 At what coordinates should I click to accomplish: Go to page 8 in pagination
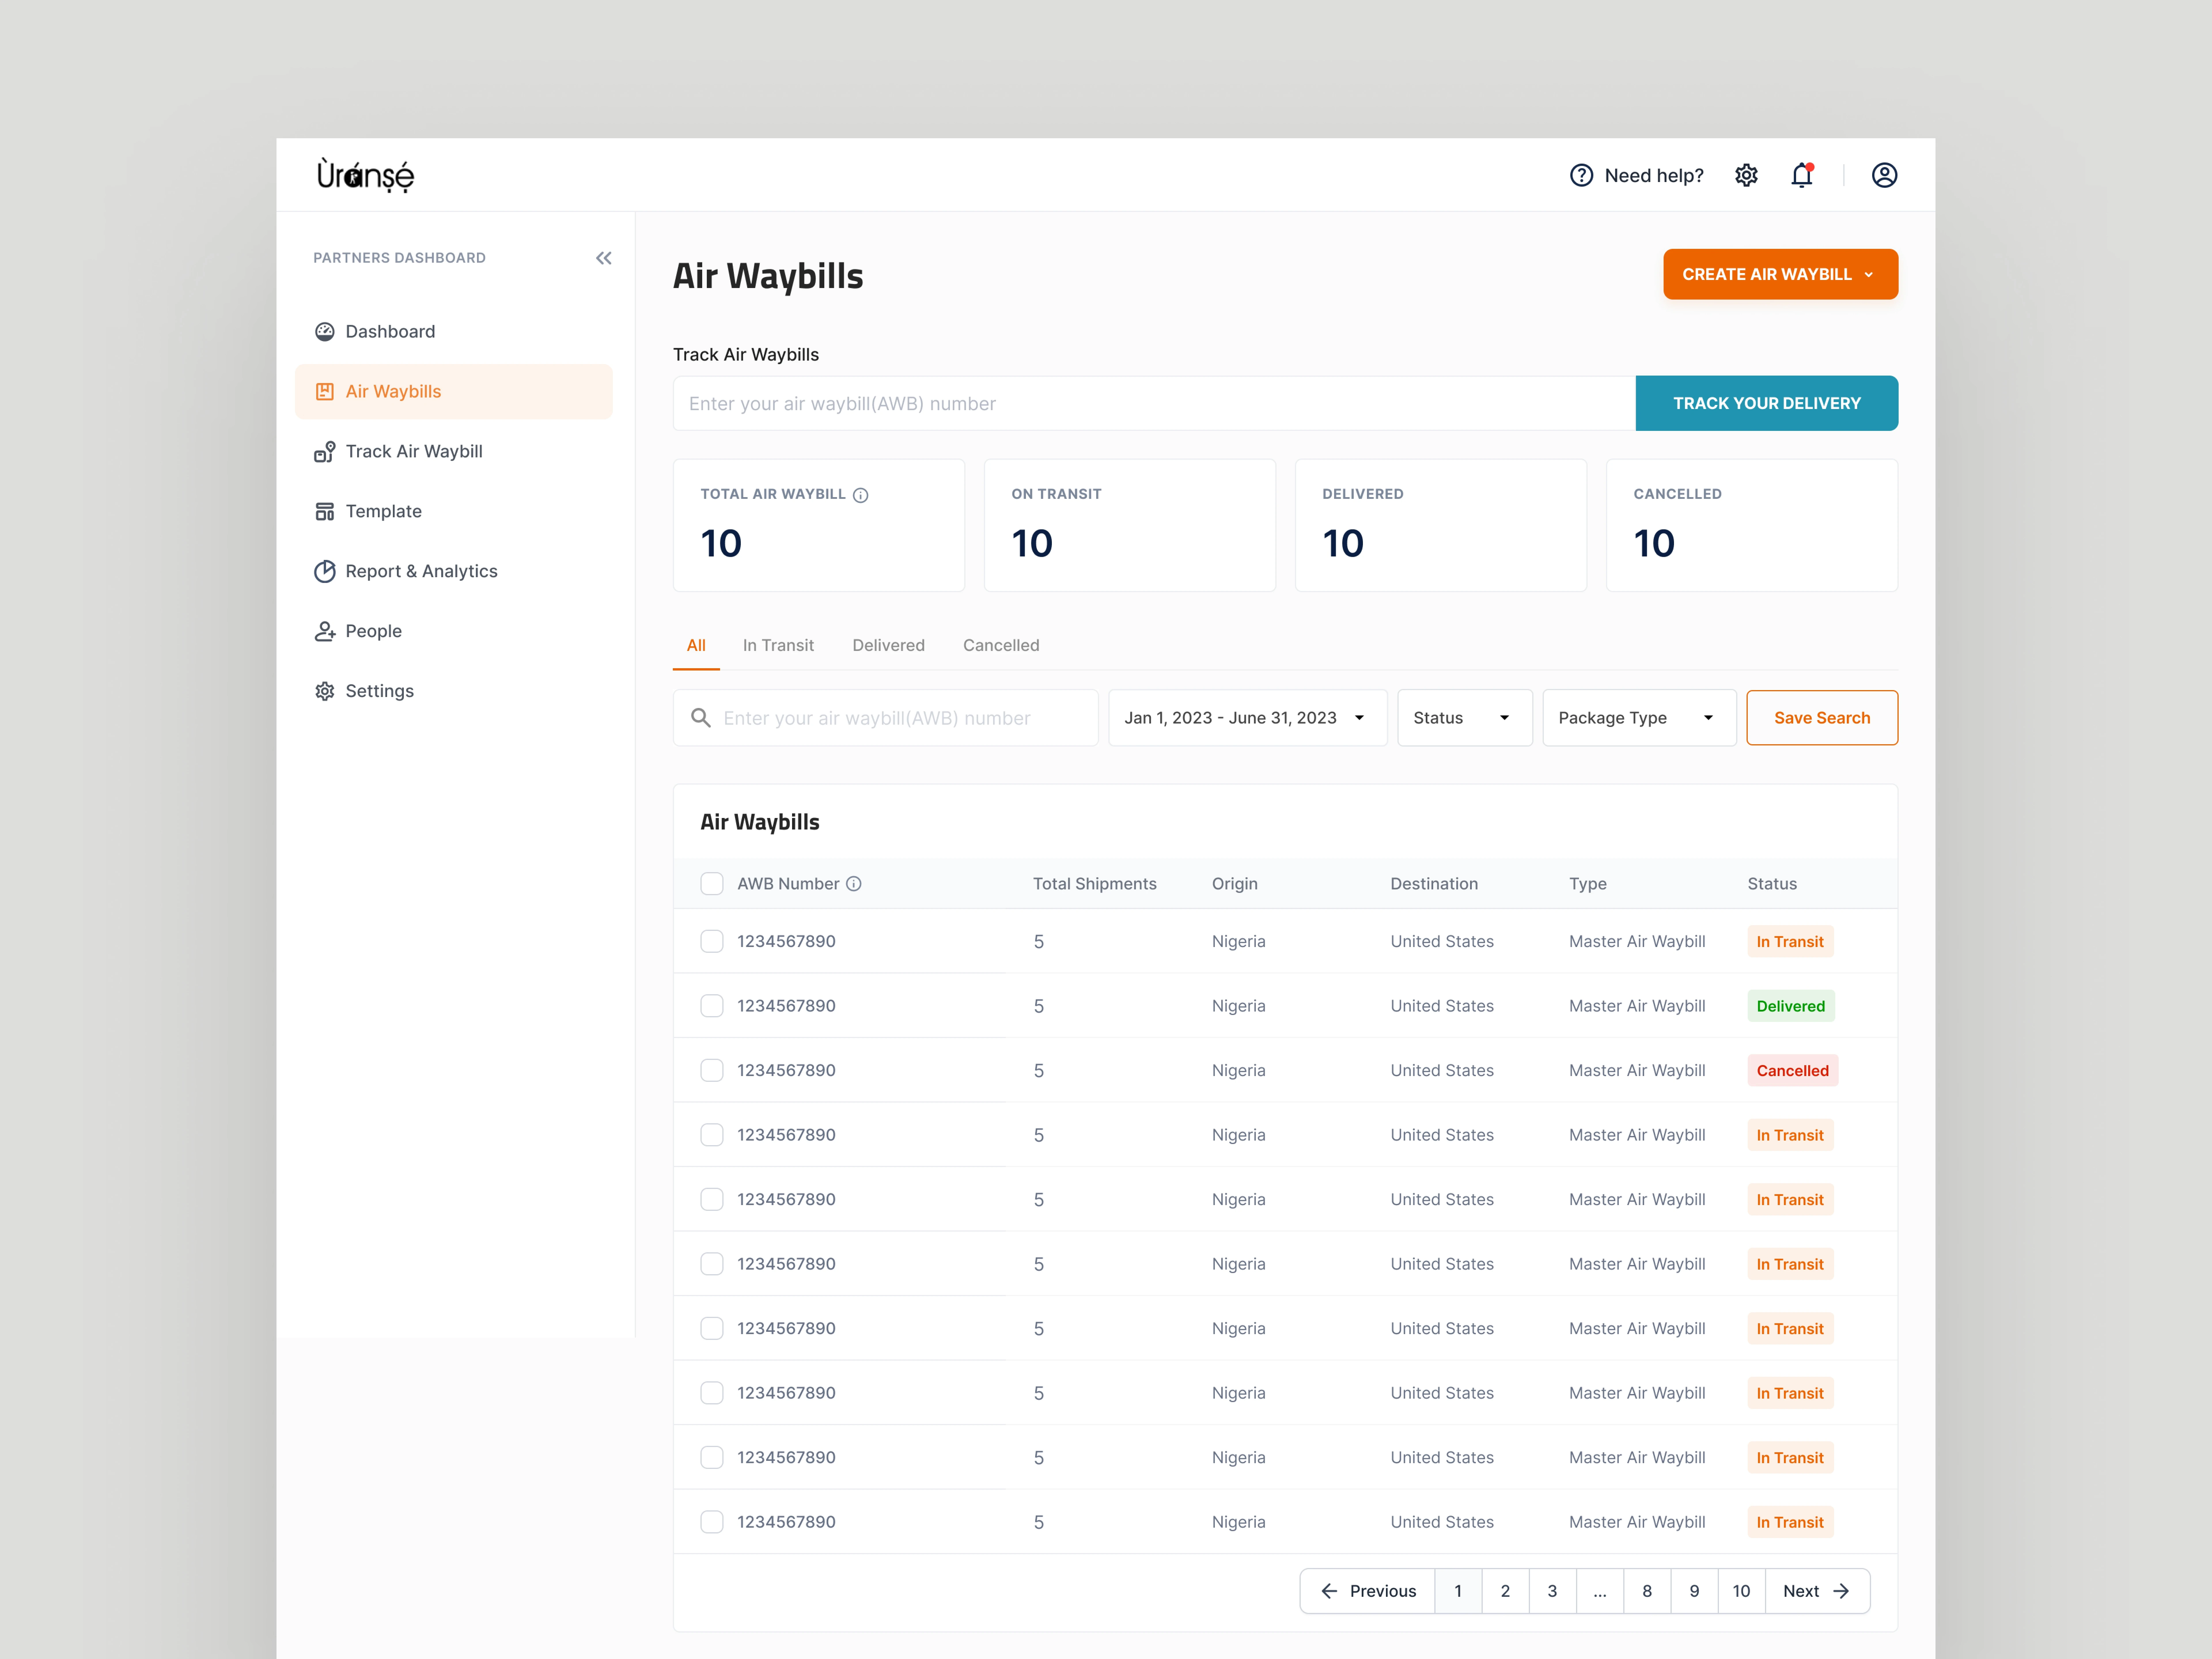1647,1591
